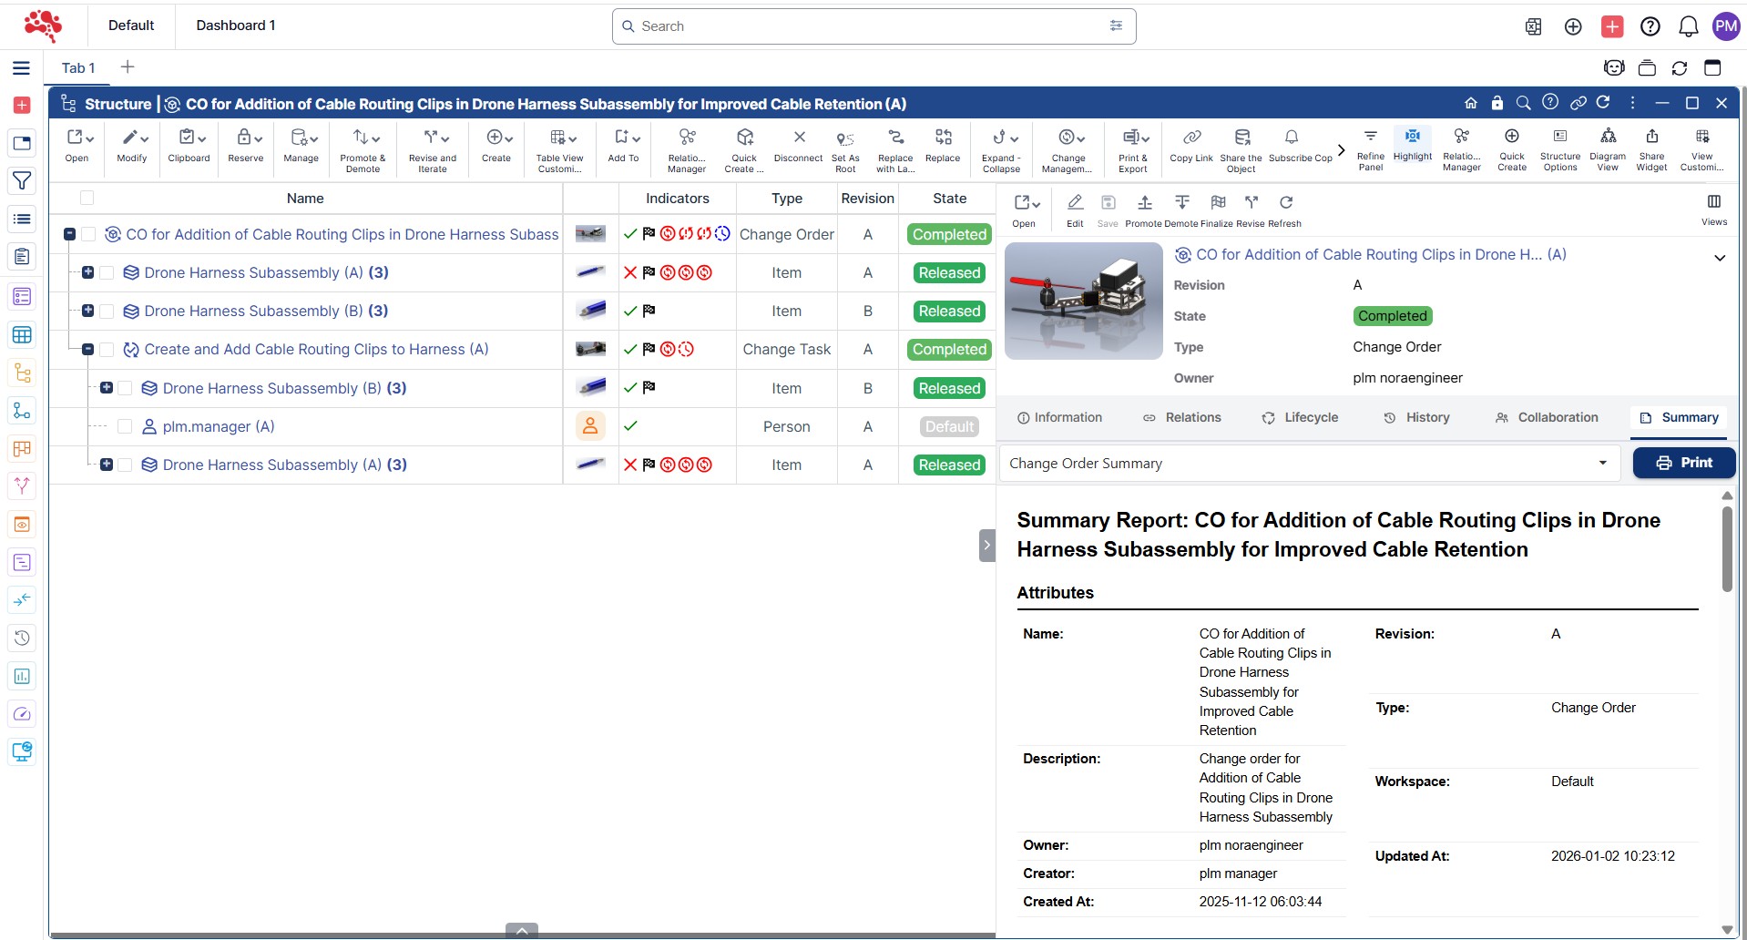
Task: Toggle the Highlight tool
Action: point(1412,137)
